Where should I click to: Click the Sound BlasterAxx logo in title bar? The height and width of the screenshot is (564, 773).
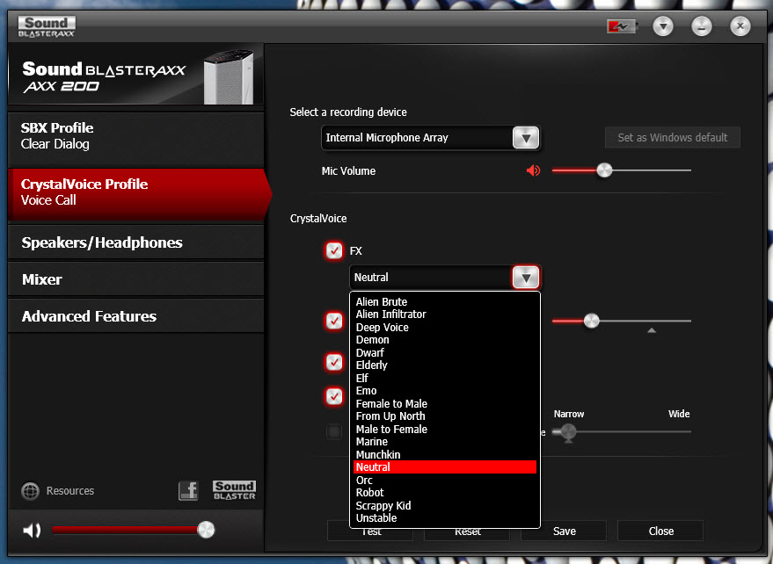click(x=47, y=26)
